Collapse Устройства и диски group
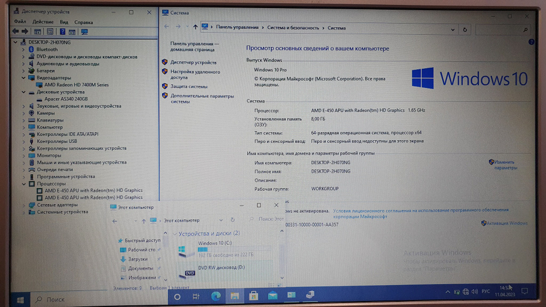This screenshot has height=307, width=546. [x=175, y=234]
